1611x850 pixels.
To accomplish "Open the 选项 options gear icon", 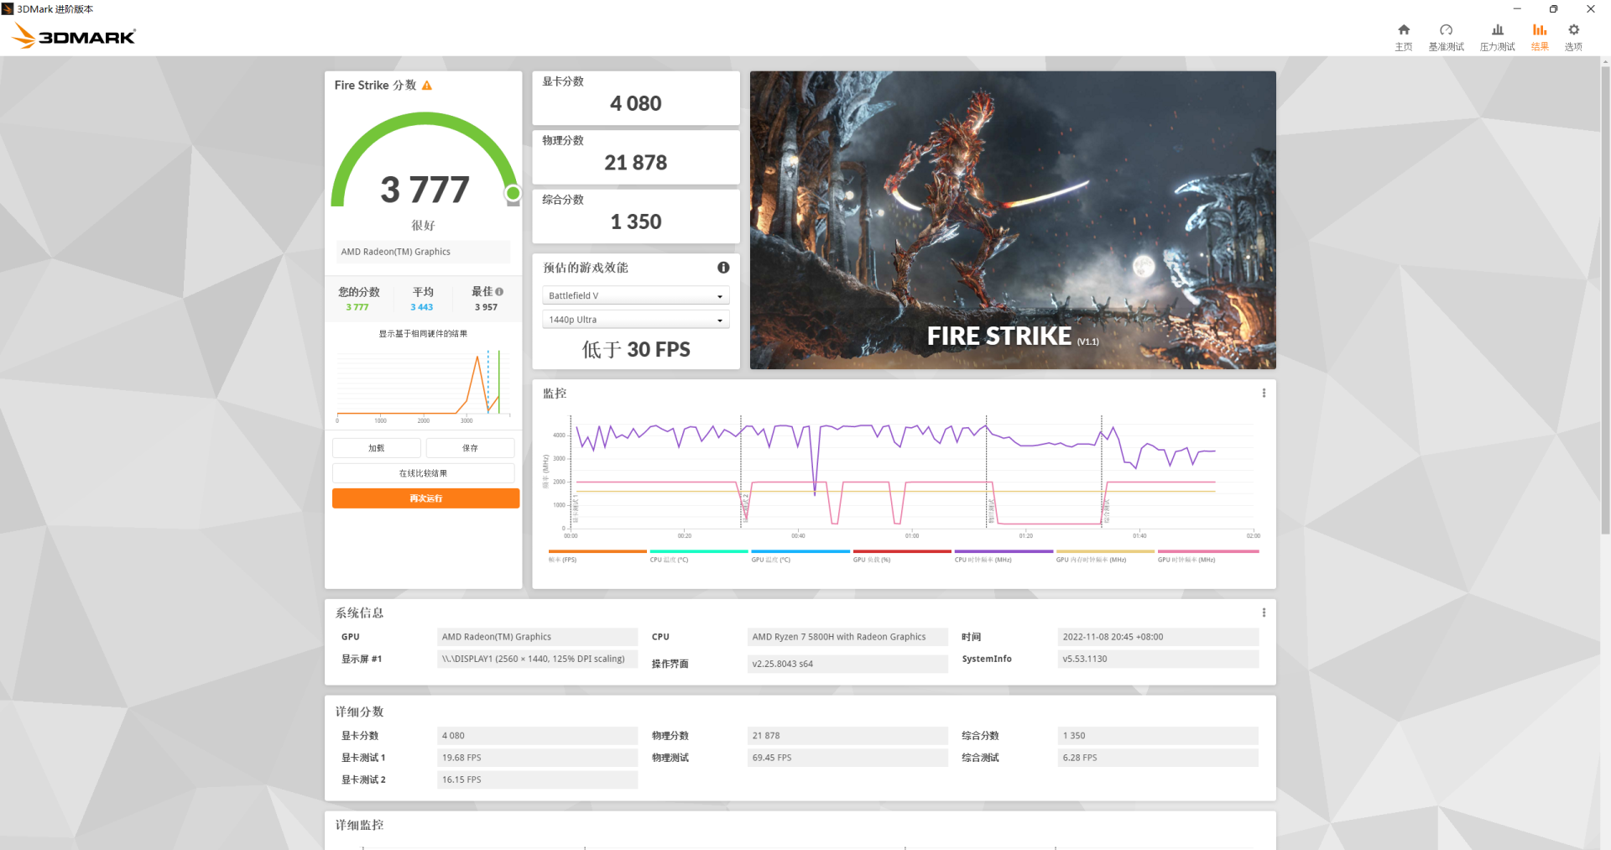I will (x=1573, y=30).
